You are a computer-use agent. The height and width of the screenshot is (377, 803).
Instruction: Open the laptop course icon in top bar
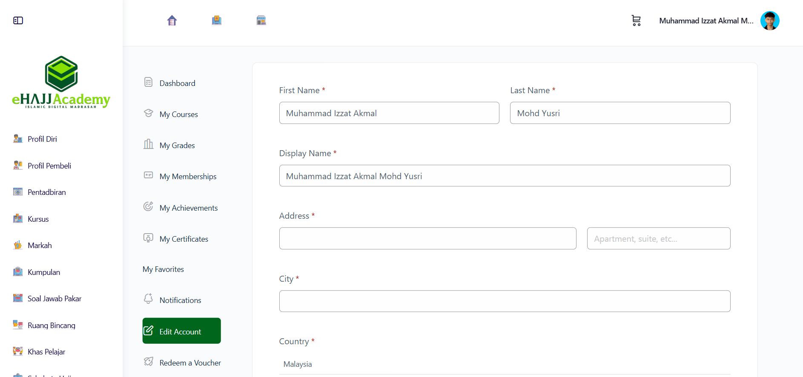pyautogui.click(x=217, y=20)
